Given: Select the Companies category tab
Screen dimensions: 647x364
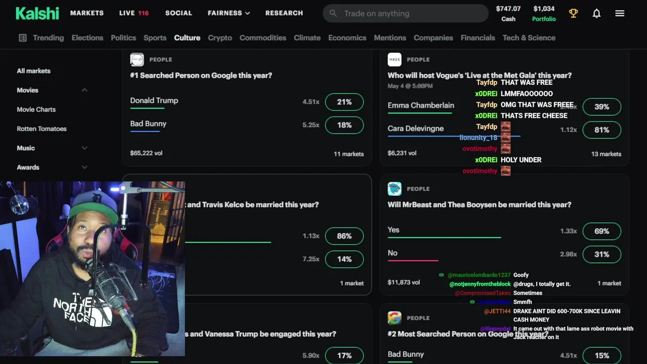Looking at the screenshot, I should point(433,38).
